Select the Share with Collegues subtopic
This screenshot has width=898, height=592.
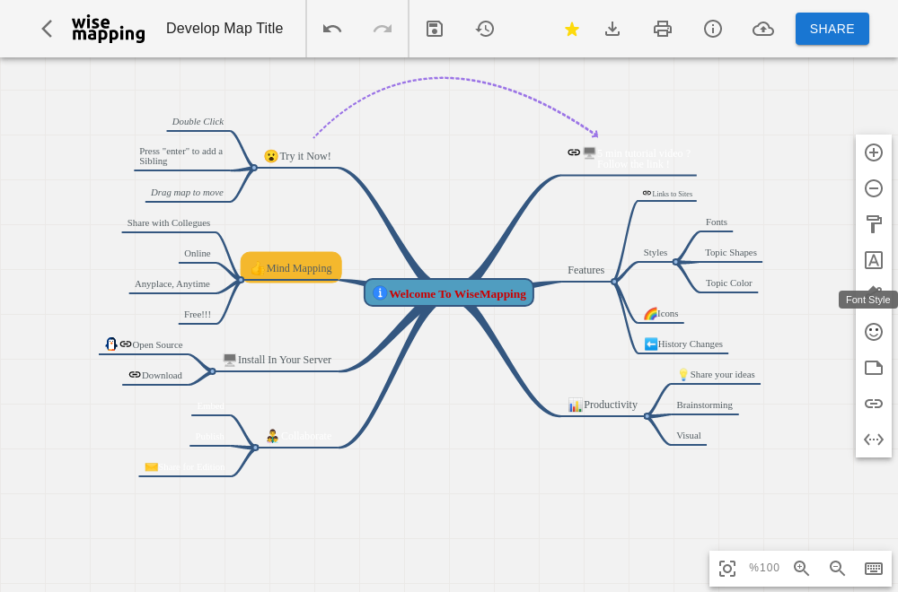coord(169,222)
